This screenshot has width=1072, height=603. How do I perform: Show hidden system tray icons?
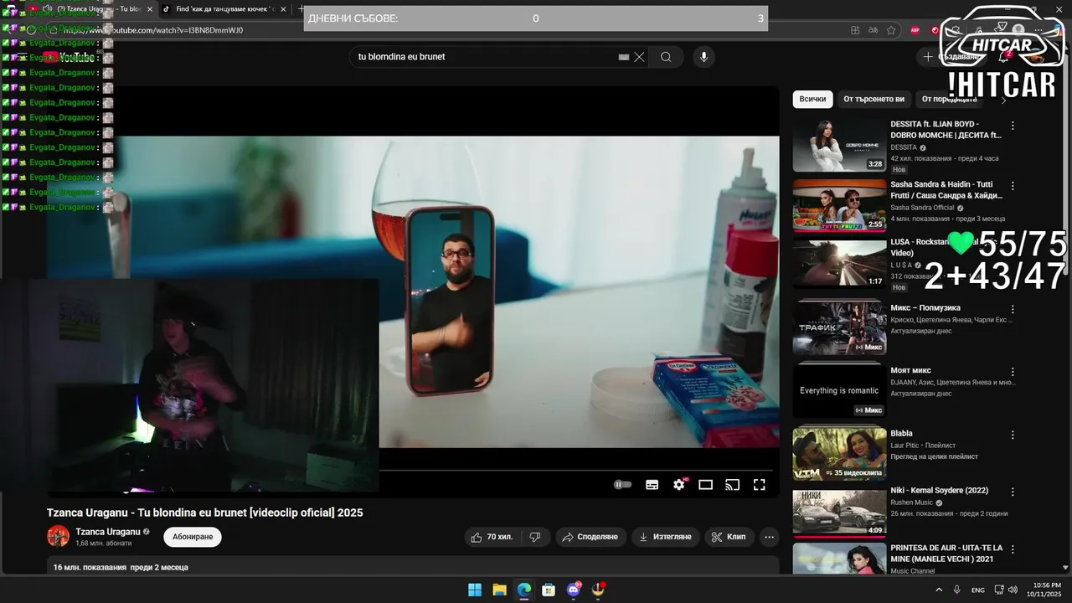(938, 590)
